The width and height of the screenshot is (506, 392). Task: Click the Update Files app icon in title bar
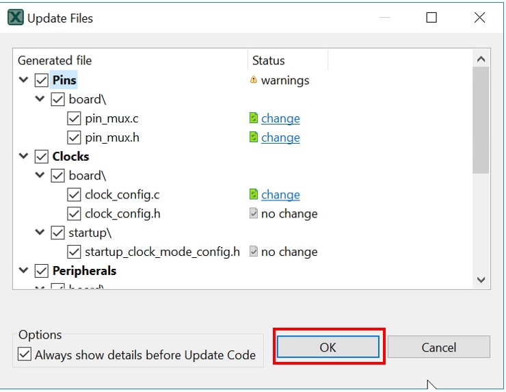[15, 18]
